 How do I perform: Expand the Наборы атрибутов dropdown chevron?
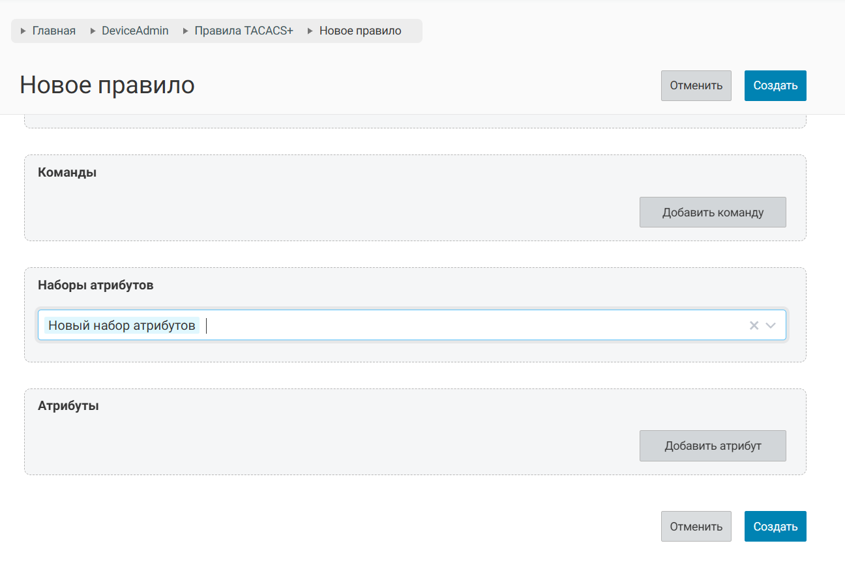point(771,325)
